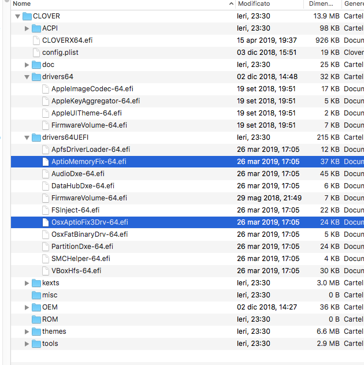Click the OsxAptioFix3Drv-64.efi file icon
The width and height of the screenshot is (364, 365).
46,222
